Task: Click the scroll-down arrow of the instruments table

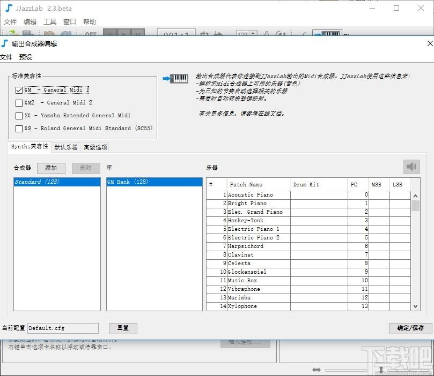Action: (x=415, y=306)
